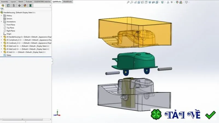Expand the SideCore2<1> component node
The height and width of the screenshot is (123, 219).
coord(1,49)
